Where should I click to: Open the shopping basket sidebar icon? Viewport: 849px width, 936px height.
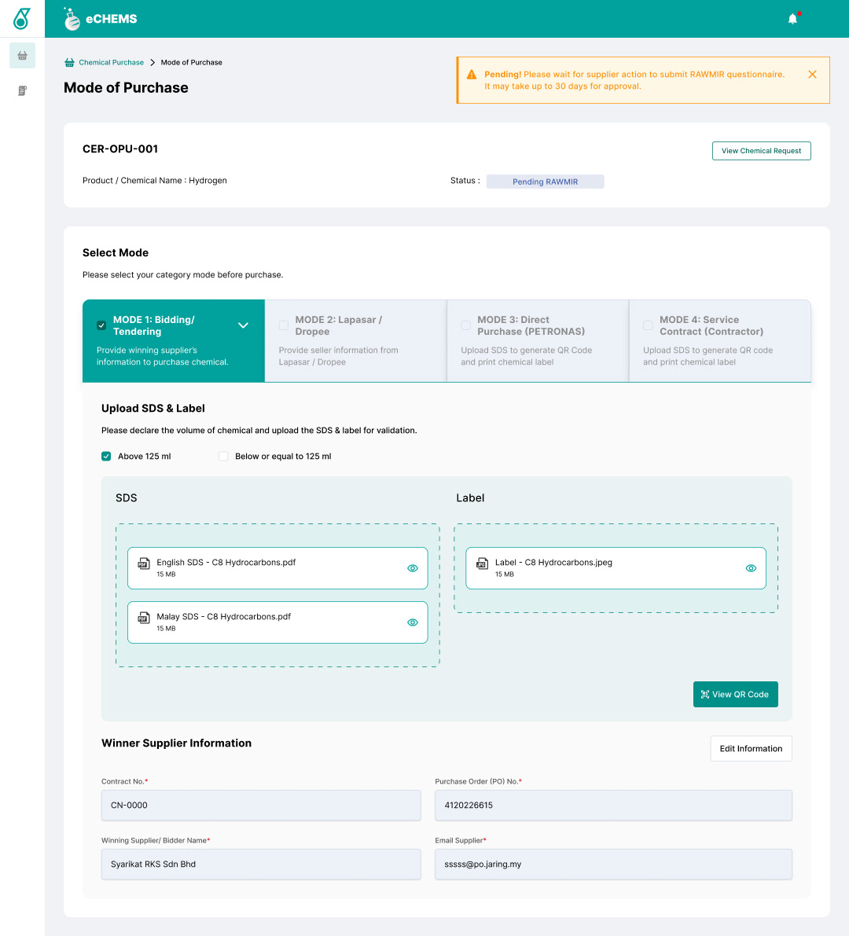pyautogui.click(x=22, y=56)
